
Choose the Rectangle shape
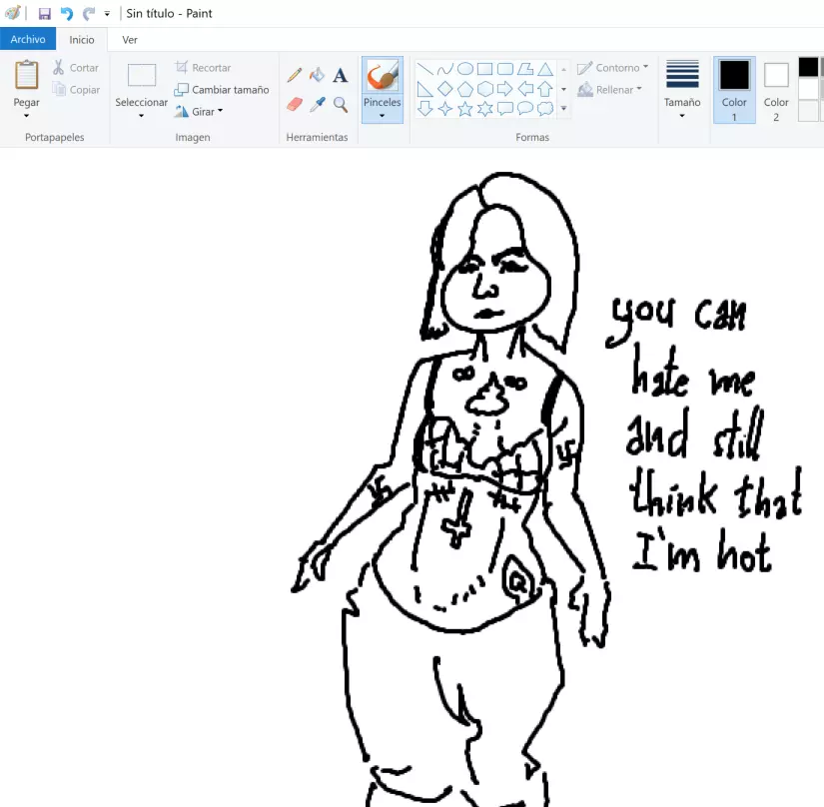[485, 69]
